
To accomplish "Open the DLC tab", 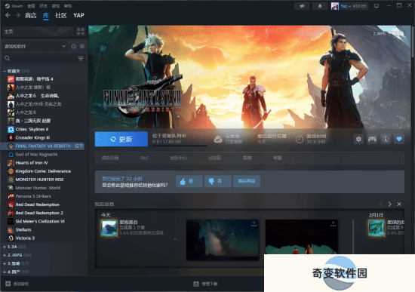I will (x=144, y=158).
